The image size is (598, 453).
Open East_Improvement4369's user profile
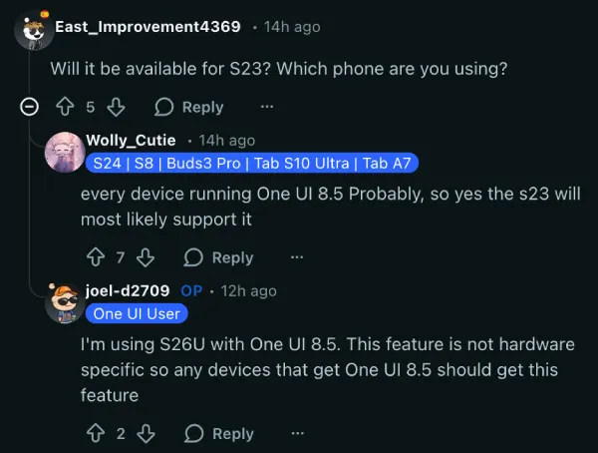click(146, 27)
